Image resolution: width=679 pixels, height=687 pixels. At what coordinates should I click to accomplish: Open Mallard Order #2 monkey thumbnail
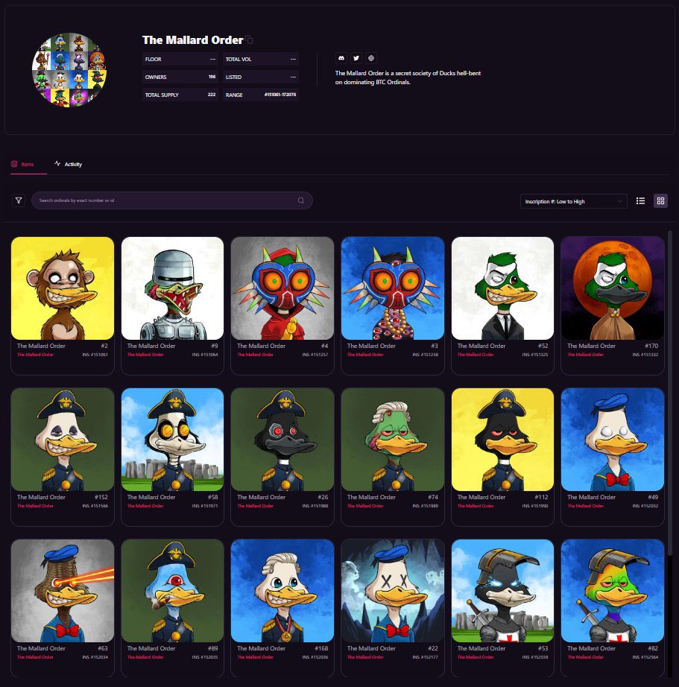point(63,288)
